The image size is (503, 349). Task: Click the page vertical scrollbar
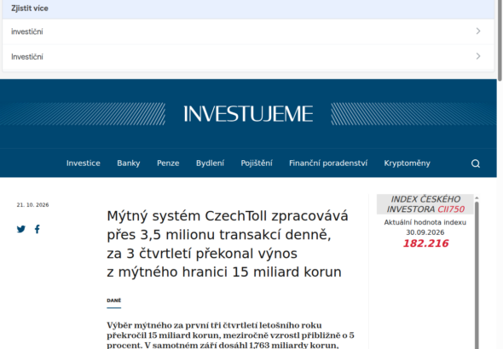tap(500, 40)
